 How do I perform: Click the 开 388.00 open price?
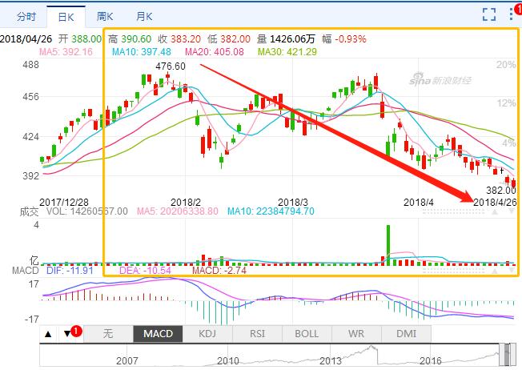(80, 39)
